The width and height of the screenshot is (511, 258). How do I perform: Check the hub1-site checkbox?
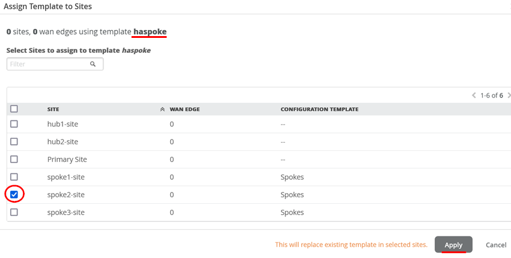pos(14,124)
